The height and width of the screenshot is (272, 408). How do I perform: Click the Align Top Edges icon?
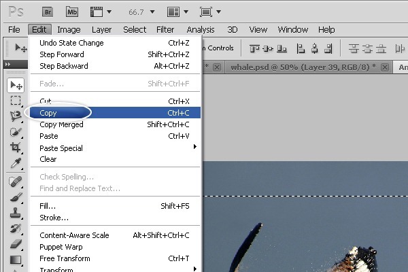coord(256,48)
